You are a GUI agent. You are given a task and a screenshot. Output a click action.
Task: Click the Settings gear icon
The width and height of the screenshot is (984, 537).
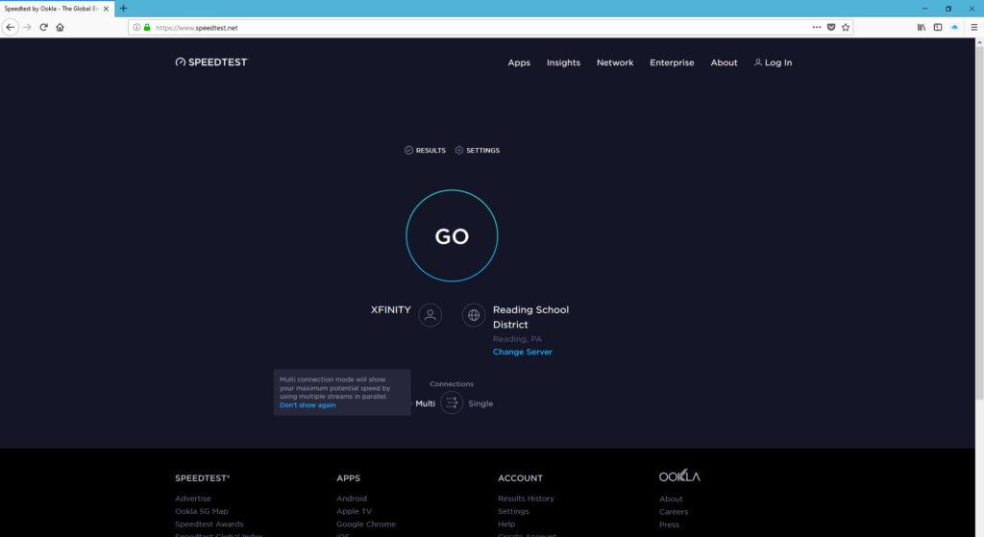[x=458, y=150]
